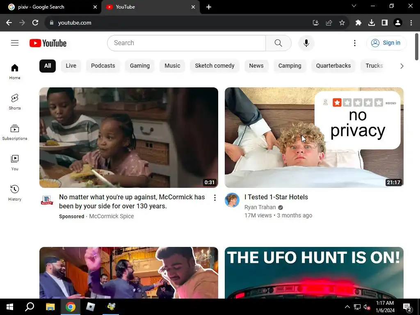Close the pixiv - Google Search tab

click(95, 7)
